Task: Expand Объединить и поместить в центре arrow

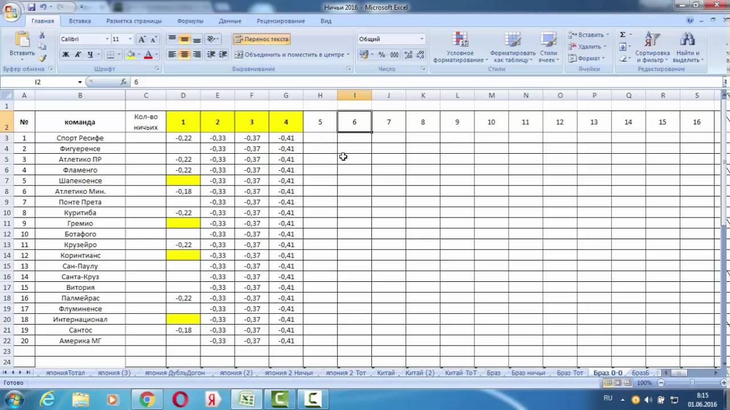Action: tap(348, 55)
